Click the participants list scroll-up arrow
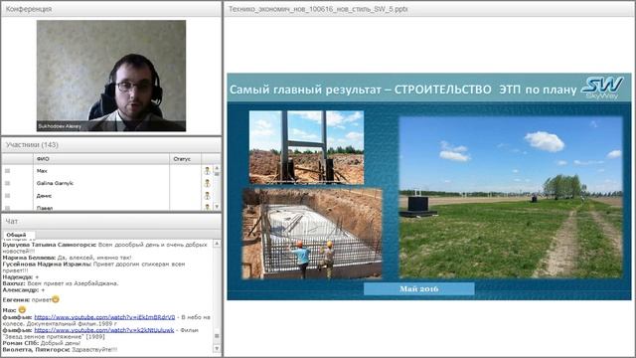 [x=217, y=167]
